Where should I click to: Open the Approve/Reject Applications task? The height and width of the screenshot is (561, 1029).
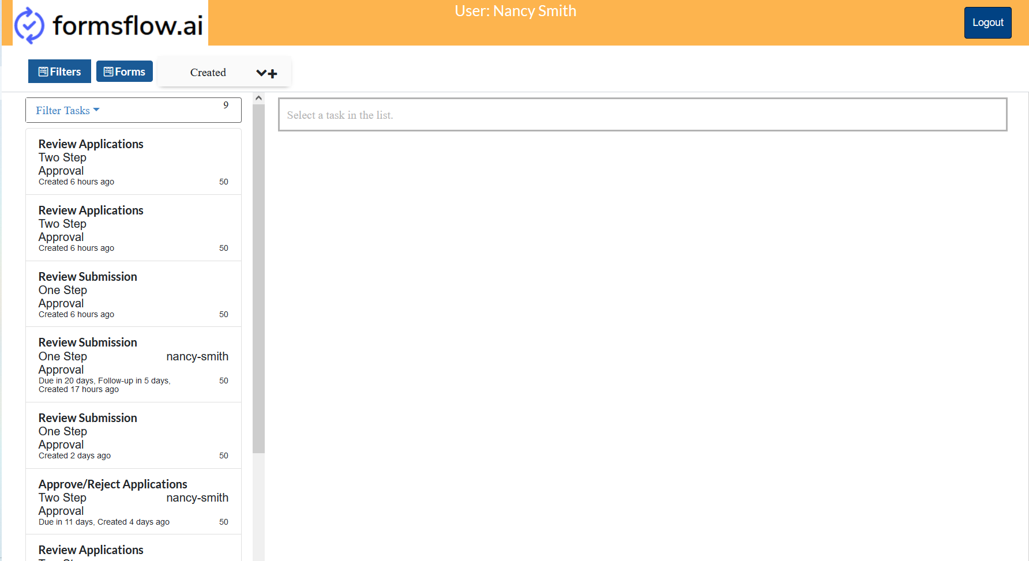pos(133,502)
